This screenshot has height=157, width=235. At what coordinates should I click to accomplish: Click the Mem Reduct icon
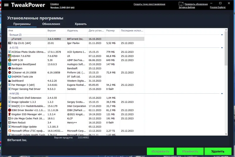point(9,123)
